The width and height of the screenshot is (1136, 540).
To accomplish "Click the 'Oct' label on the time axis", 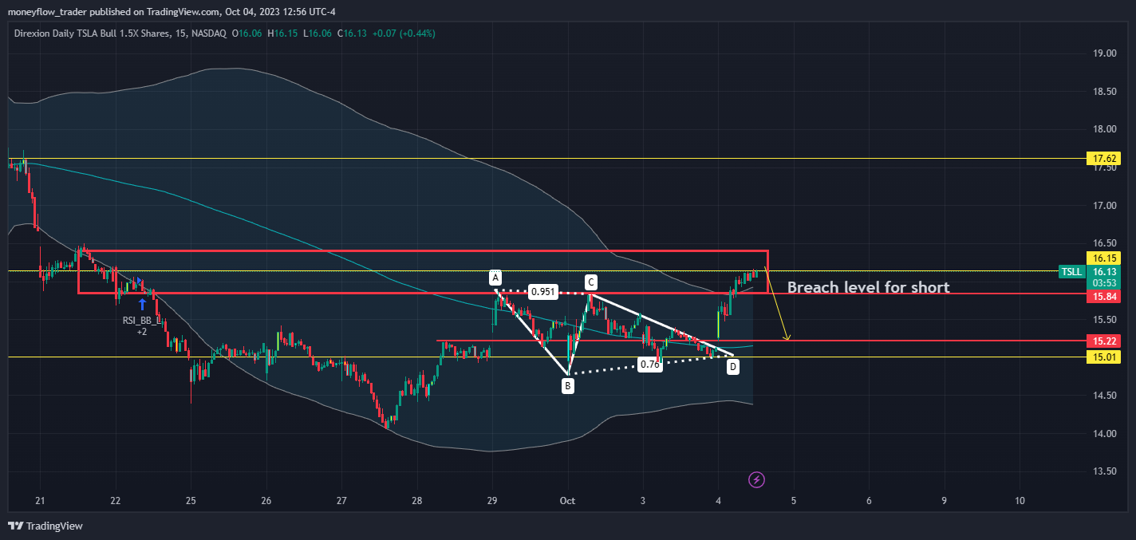I will [x=567, y=500].
